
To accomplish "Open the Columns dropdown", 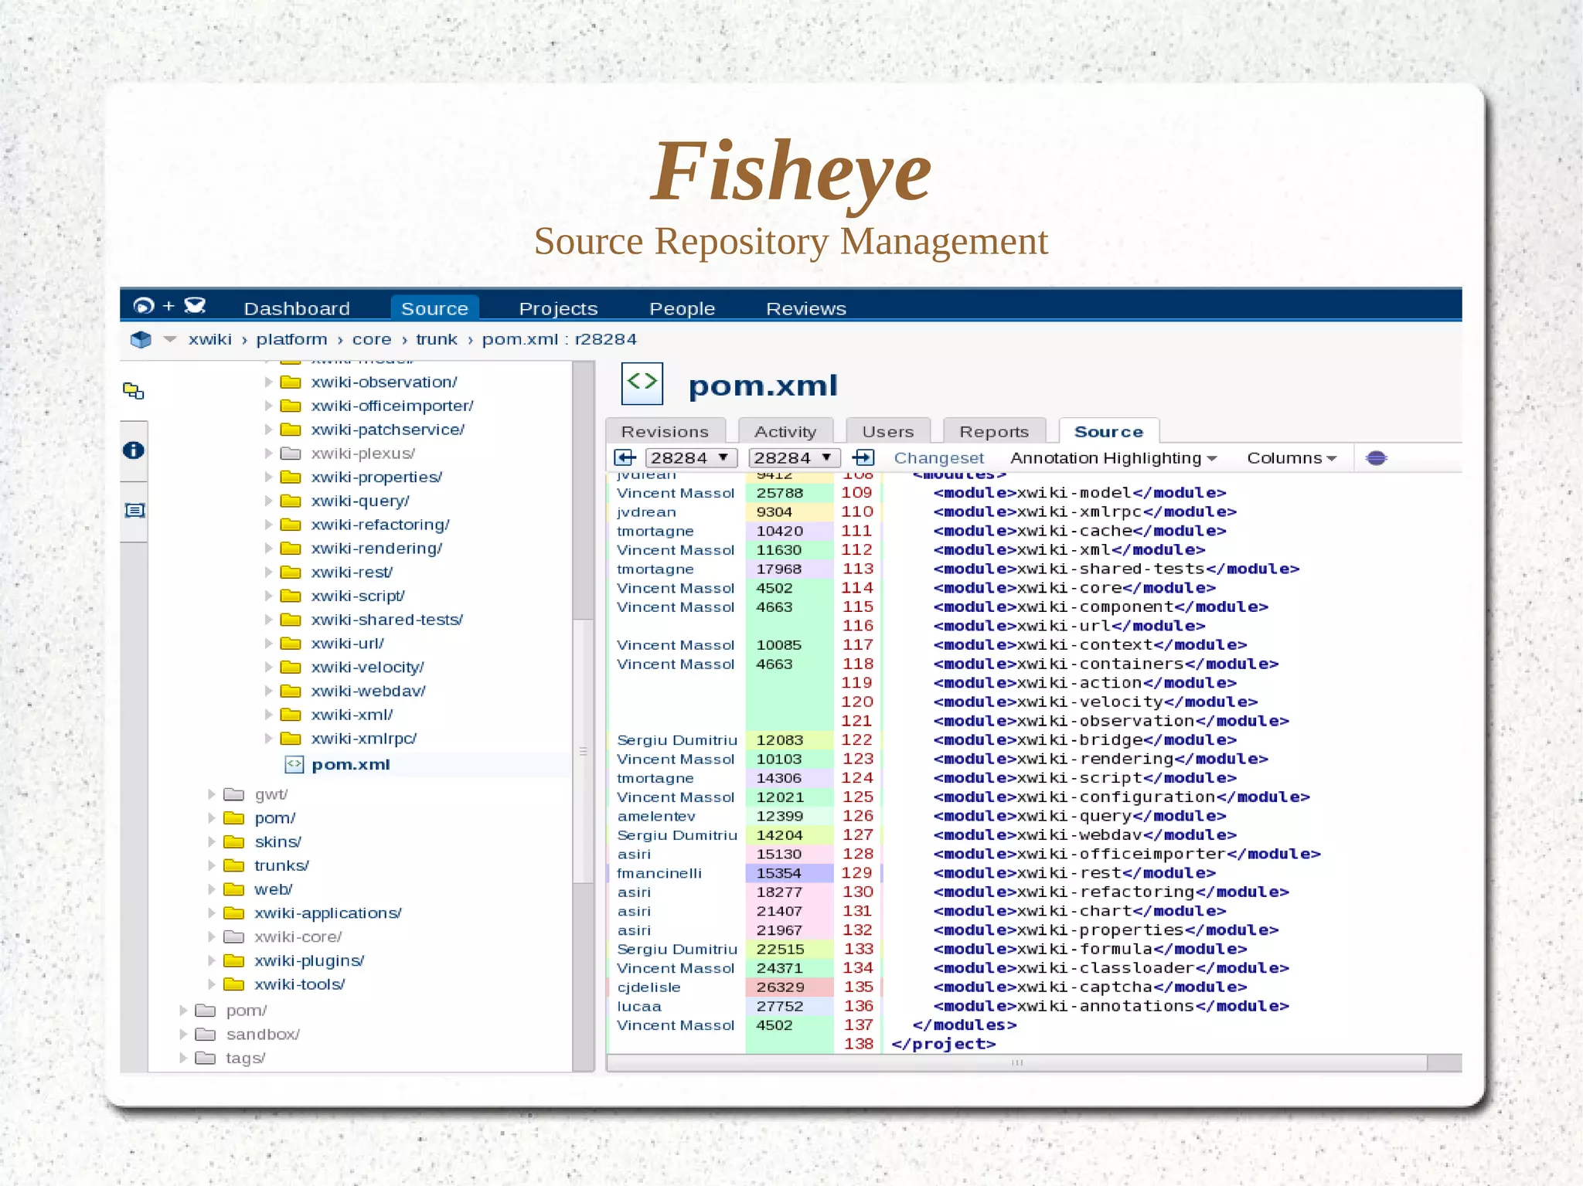I will [x=1291, y=458].
